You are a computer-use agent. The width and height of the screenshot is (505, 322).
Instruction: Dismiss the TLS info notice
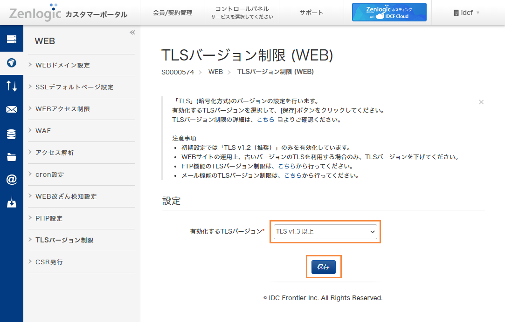(481, 102)
